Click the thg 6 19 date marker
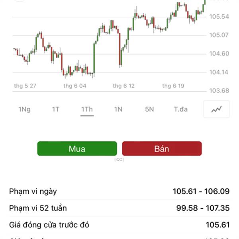239x239 pixels. tap(173, 86)
